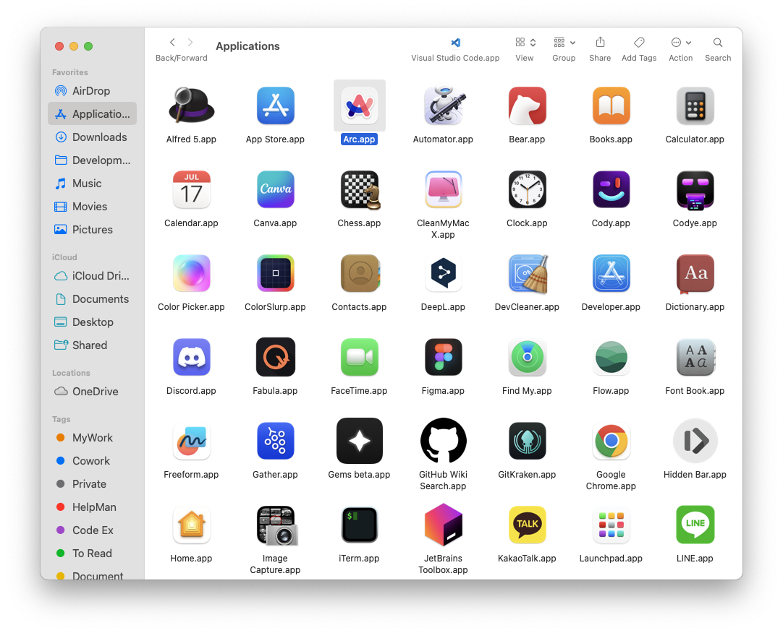Open the Action menu dropdown

681,43
